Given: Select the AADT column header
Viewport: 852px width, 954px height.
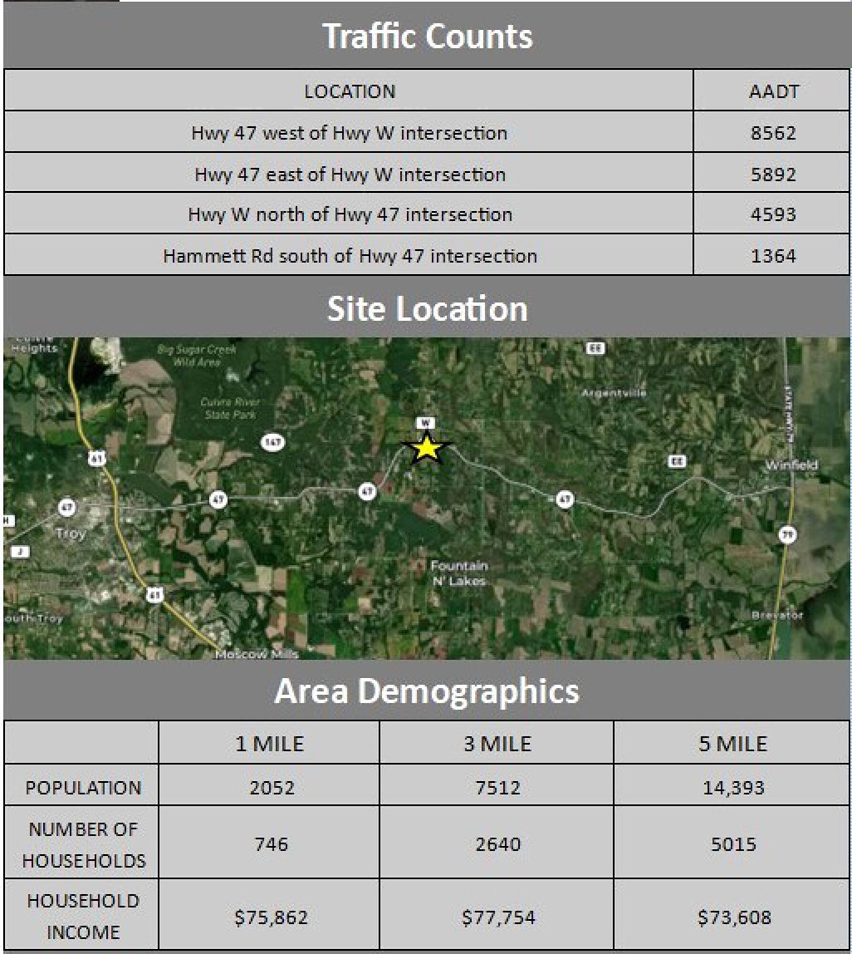Looking at the screenshot, I should pos(773,91).
